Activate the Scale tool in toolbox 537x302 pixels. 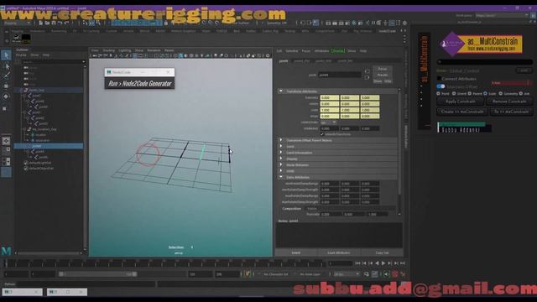coord(5,109)
